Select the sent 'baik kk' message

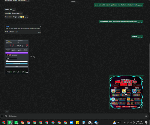pos(137,37)
